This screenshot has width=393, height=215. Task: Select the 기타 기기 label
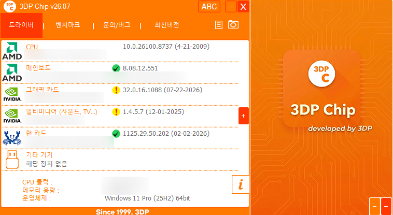[x=39, y=155]
